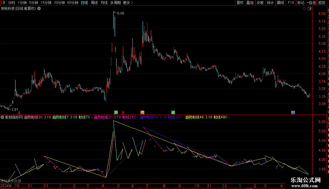The image size is (329, 189).
Task: Click the 多股 multi-stock button
Action: click(260, 3)
